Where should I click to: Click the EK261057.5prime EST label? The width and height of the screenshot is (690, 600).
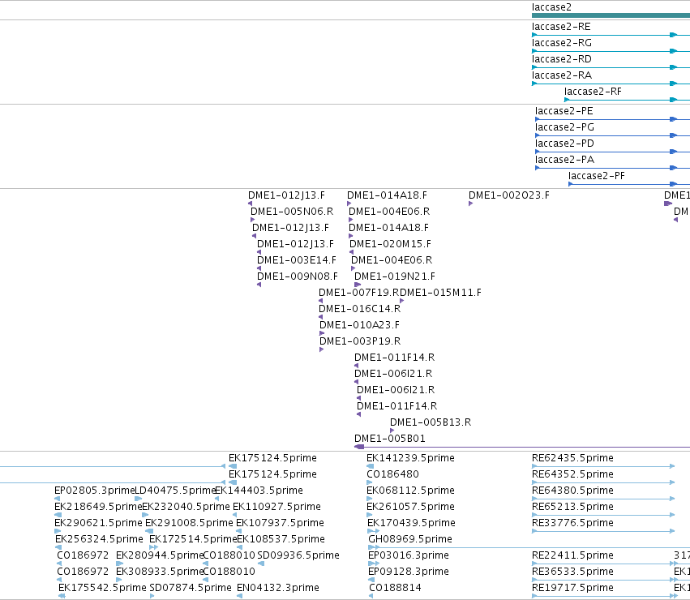[410, 507]
